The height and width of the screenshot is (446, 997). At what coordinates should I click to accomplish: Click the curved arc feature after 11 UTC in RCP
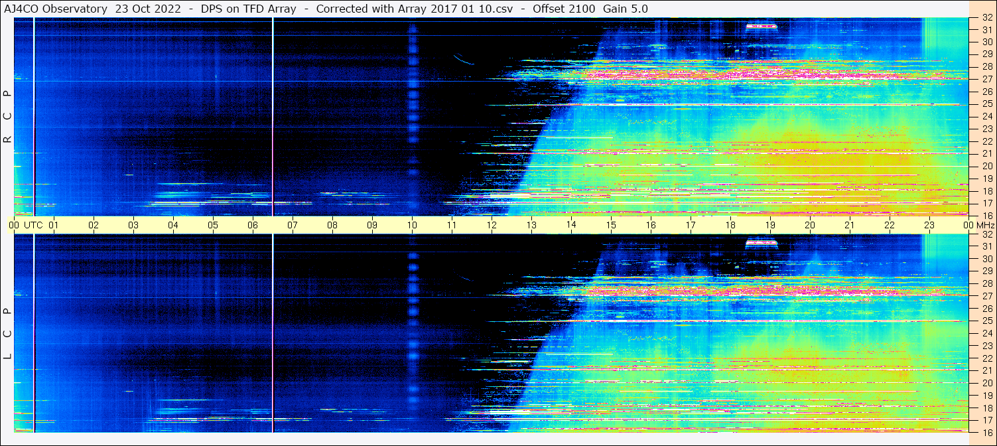[463, 60]
